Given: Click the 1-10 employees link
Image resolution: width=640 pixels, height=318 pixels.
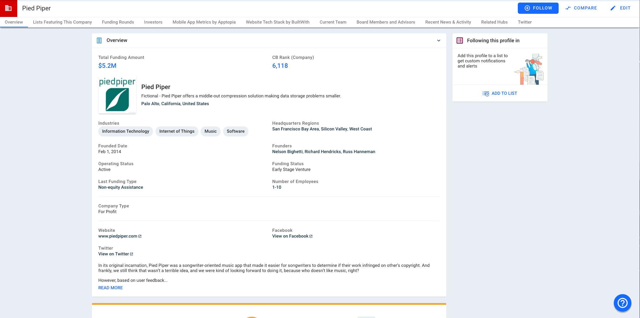Looking at the screenshot, I should click(277, 187).
